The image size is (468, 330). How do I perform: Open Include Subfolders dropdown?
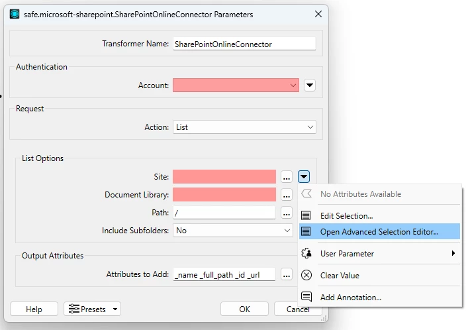tap(232, 231)
